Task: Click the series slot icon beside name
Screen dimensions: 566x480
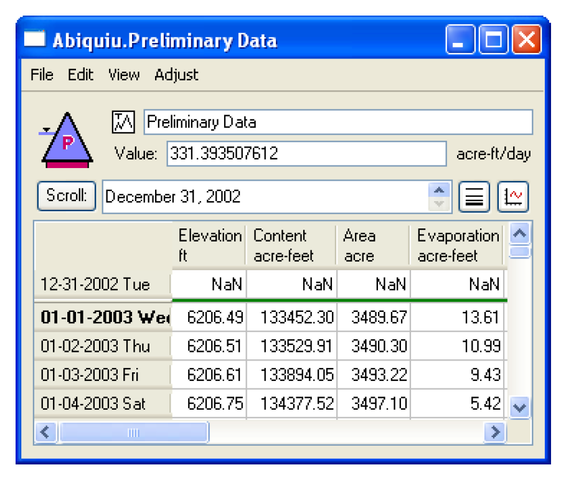Action: 123,122
